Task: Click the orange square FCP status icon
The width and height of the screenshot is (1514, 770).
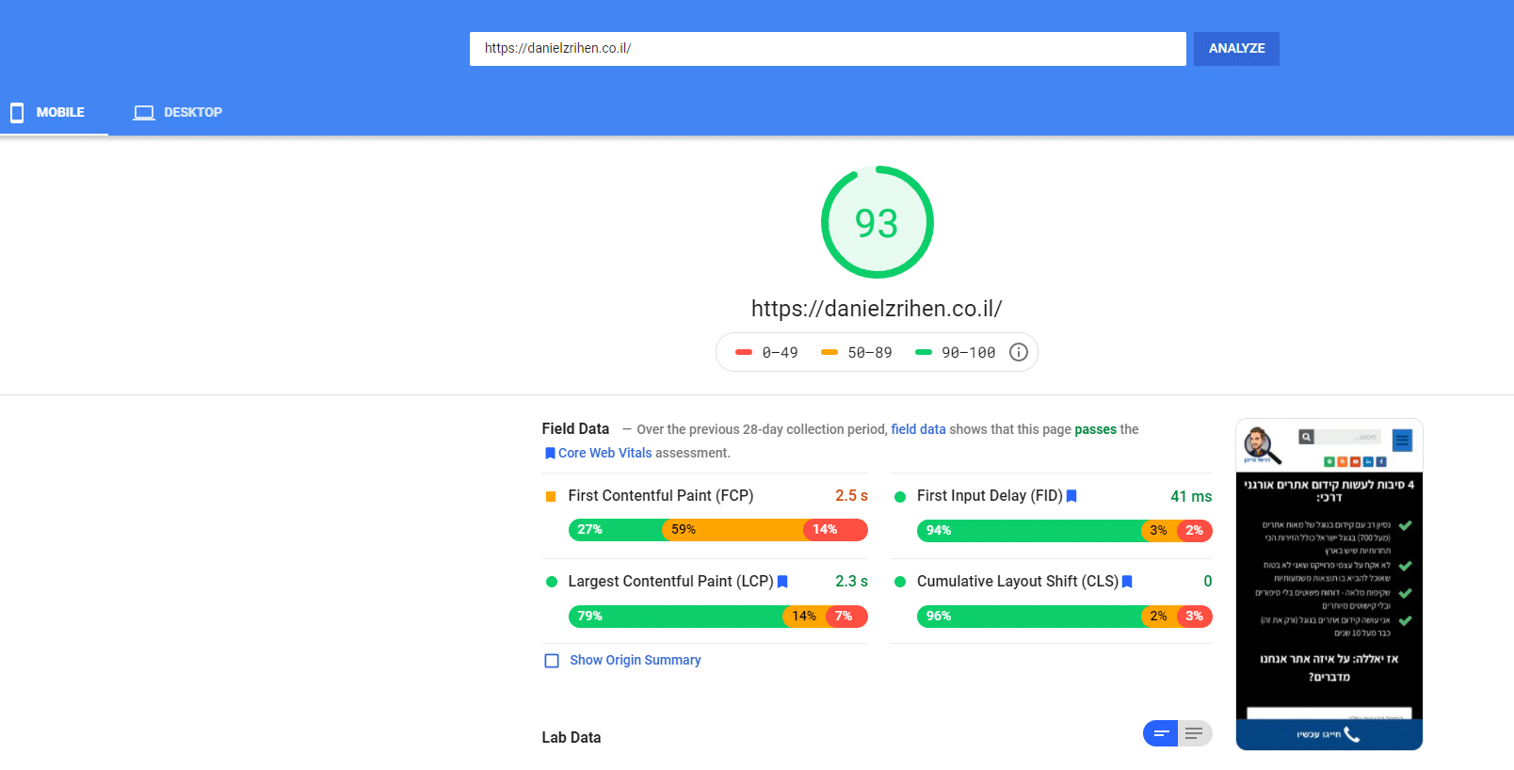Action: pos(551,496)
